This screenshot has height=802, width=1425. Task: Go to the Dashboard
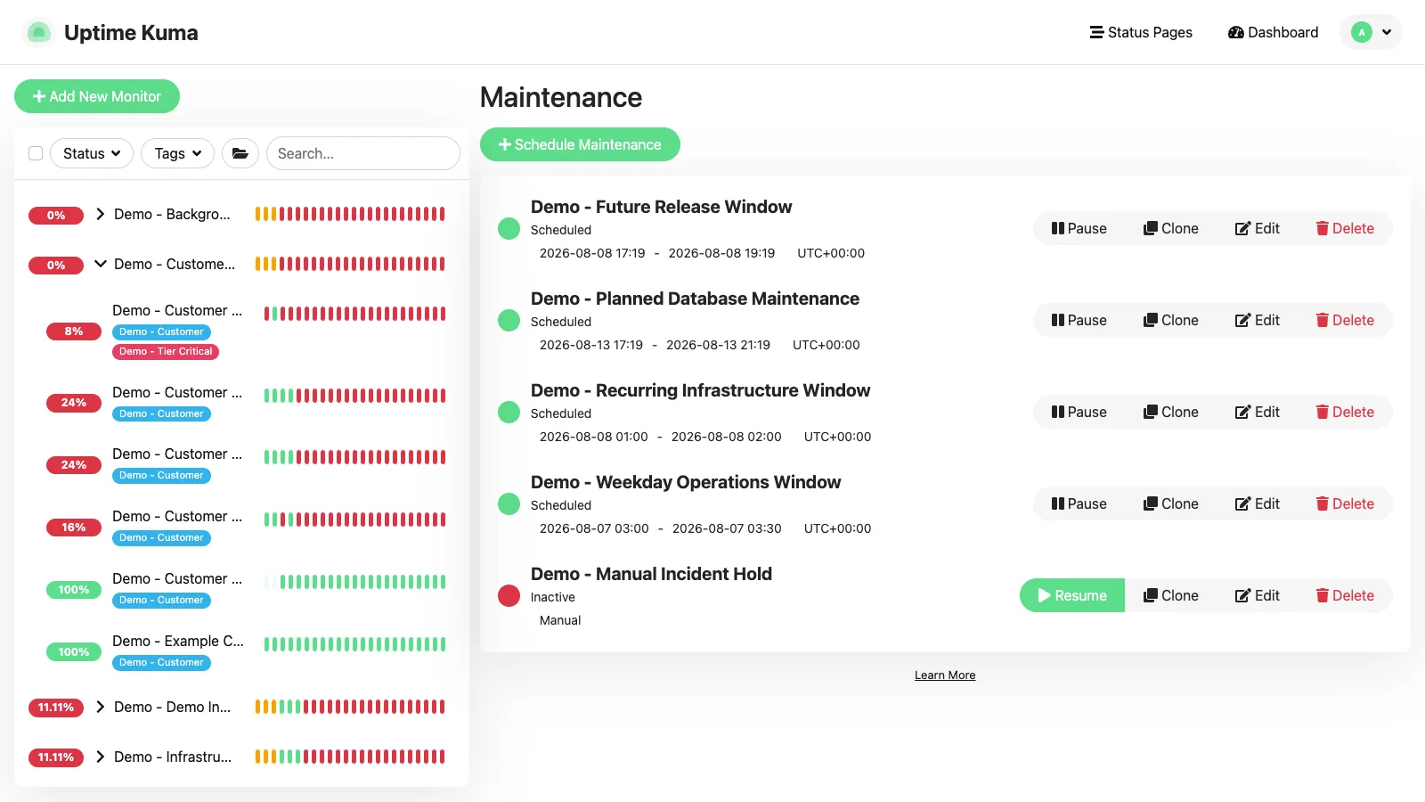coord(1273,32)
